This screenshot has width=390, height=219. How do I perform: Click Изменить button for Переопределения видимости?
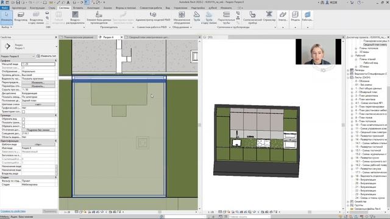(x=38, y=82)
